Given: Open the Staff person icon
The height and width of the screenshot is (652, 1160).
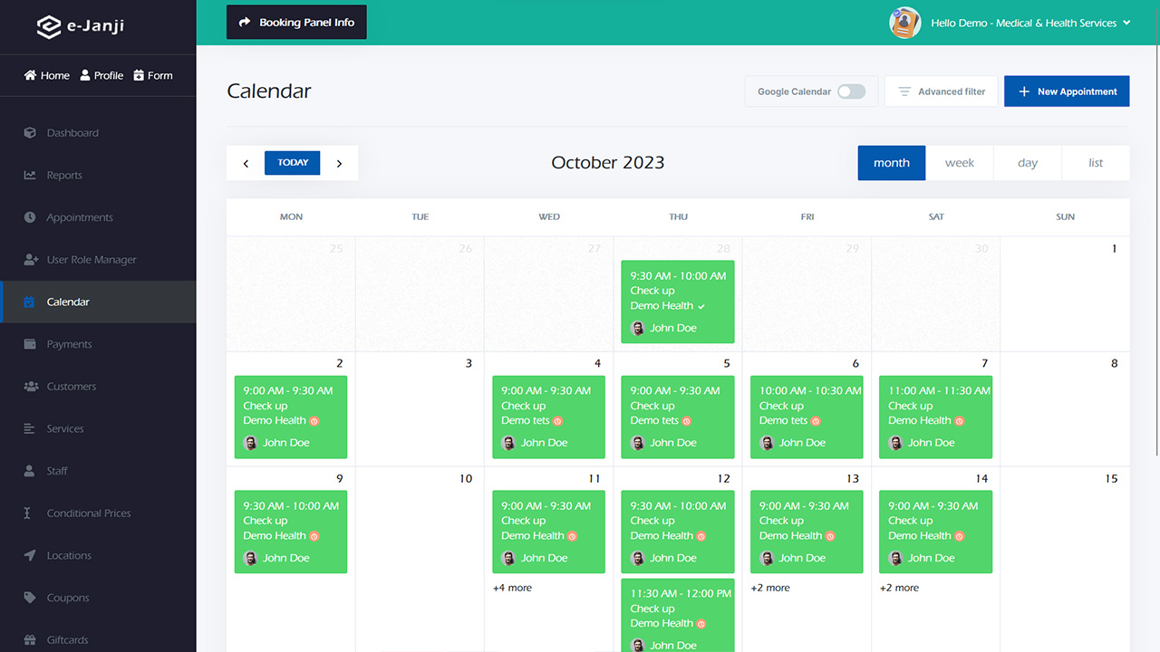Looking at the screenshot, I should coord(30,471).
